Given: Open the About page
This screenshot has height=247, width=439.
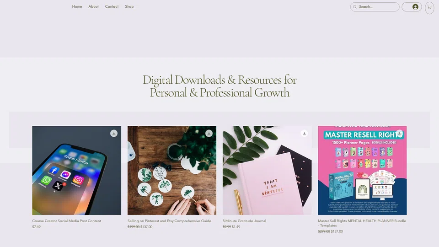Looking at the screenshot, I should coord(93,6).
